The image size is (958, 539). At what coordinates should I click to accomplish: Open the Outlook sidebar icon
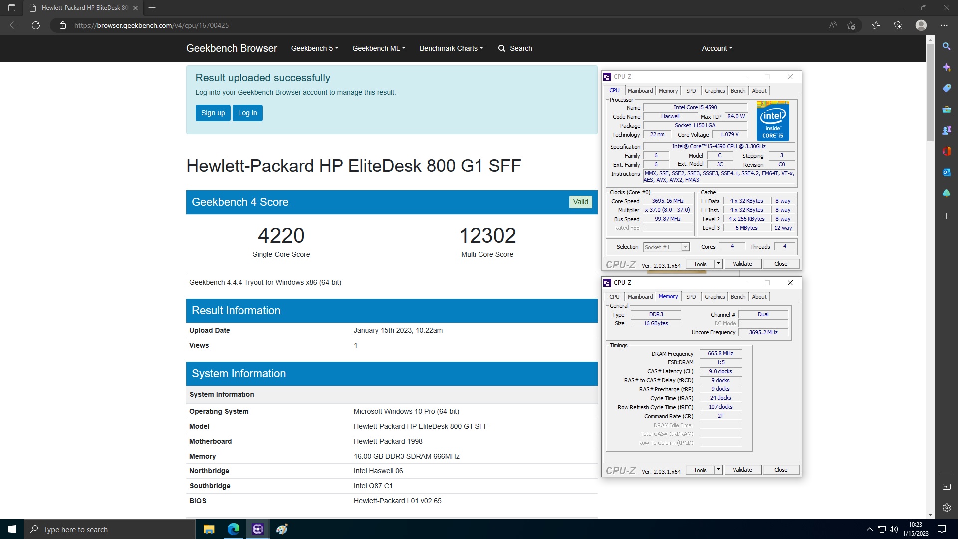coord(947,172)
